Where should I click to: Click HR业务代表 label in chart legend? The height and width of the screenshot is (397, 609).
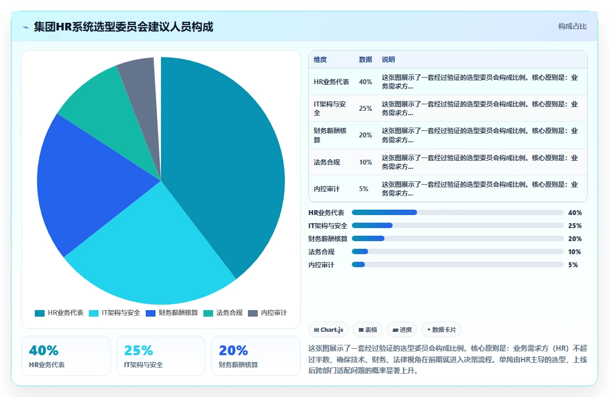coord(66,313)
